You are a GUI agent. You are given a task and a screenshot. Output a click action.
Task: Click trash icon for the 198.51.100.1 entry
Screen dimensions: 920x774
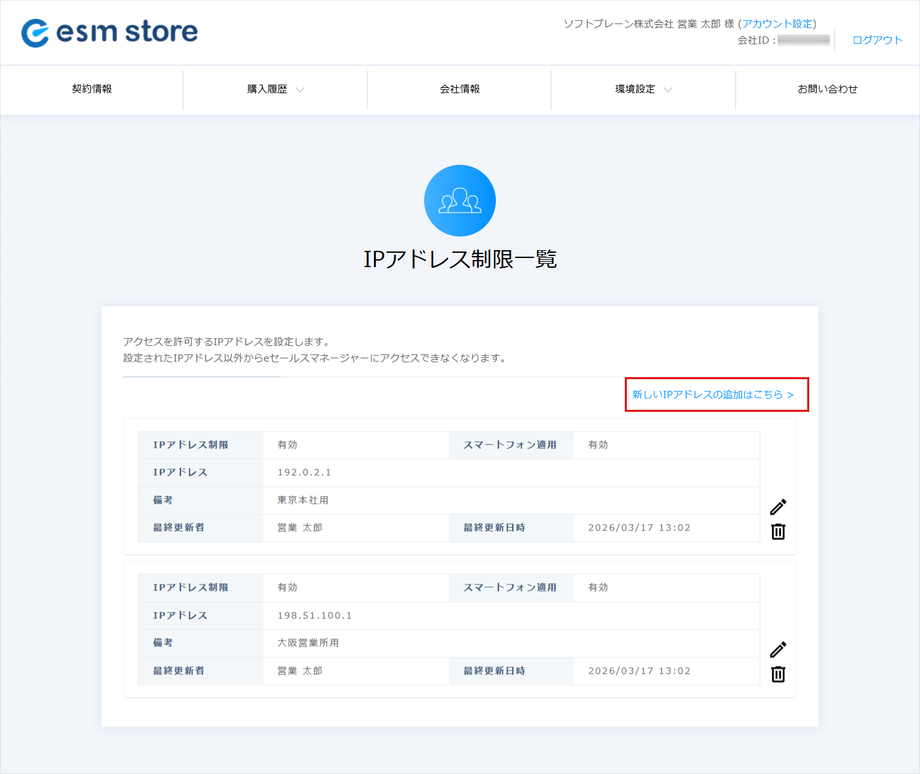coord(778,674)
